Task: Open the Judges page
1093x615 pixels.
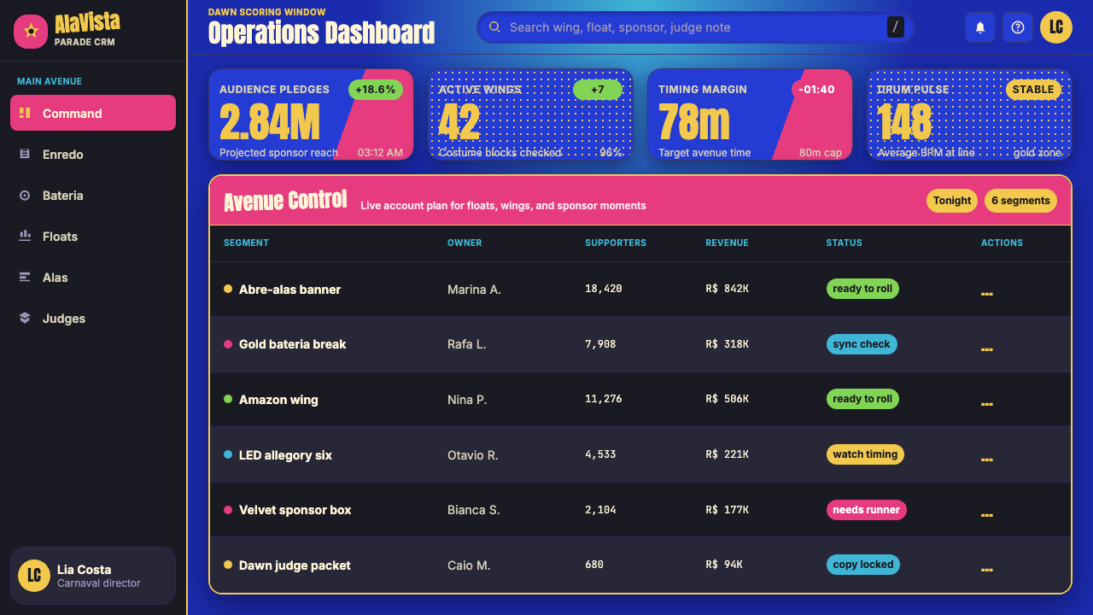Action: tap(93, 318)
